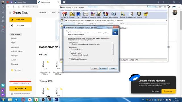Click Photoshop icon in taskbar

pos(56,100)
